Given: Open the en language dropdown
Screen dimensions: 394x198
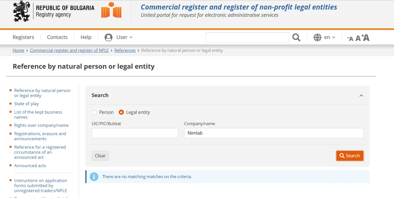Looking at the screenshot, I should 330,37.
